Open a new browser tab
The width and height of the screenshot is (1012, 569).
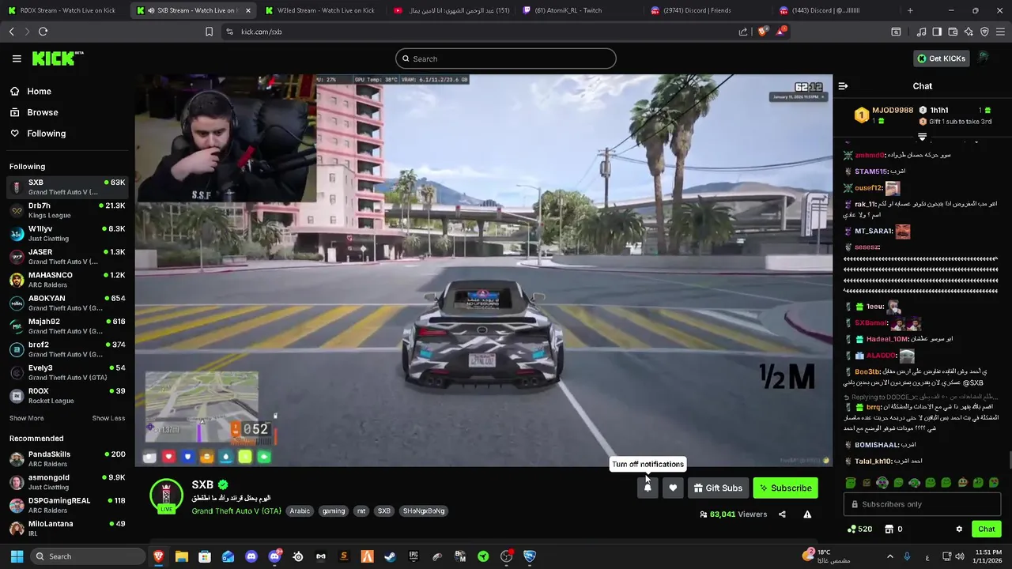tap(910, 10)
